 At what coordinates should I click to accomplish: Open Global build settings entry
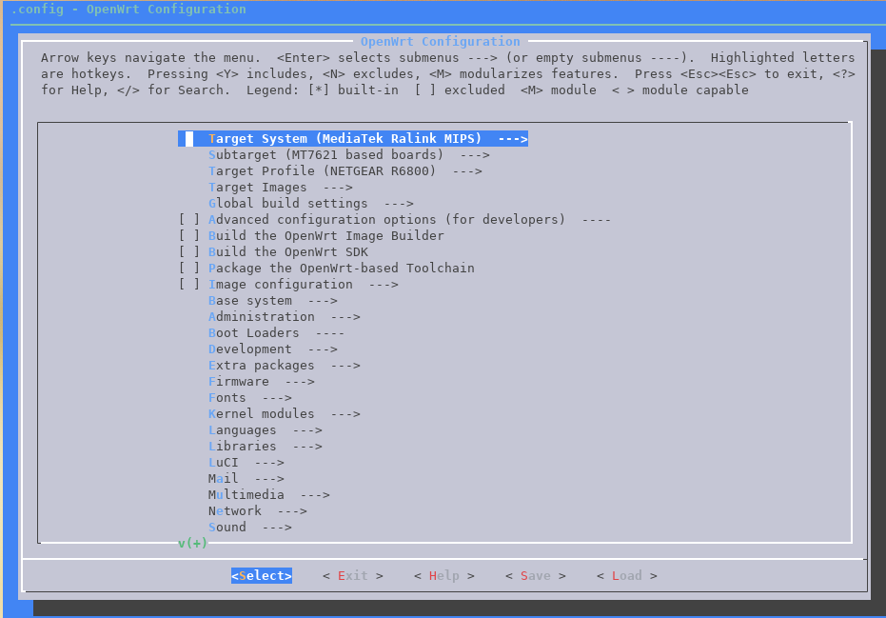tap(310, 204)
